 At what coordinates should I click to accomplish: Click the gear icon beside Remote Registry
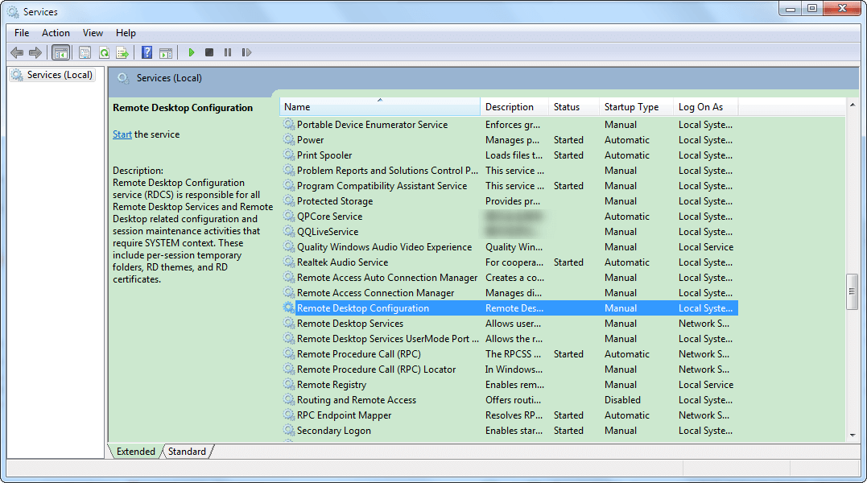click(289, 384)
